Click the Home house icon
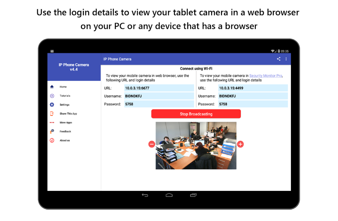This screenshot has height=221, width=338. point(52,87)
